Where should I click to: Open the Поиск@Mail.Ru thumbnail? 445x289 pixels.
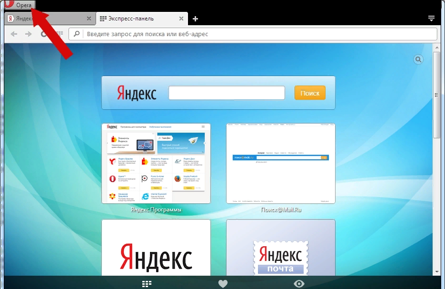(x=280, y=163)
